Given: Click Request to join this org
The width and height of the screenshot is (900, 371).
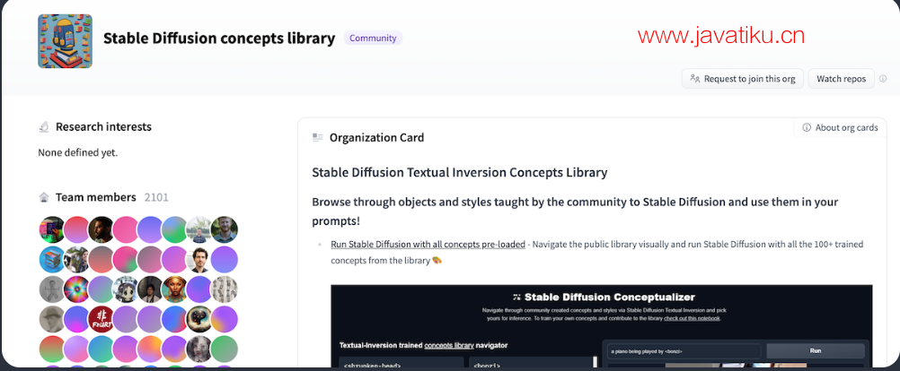Looking at the screenshot, I should click(x=743, y=79).
